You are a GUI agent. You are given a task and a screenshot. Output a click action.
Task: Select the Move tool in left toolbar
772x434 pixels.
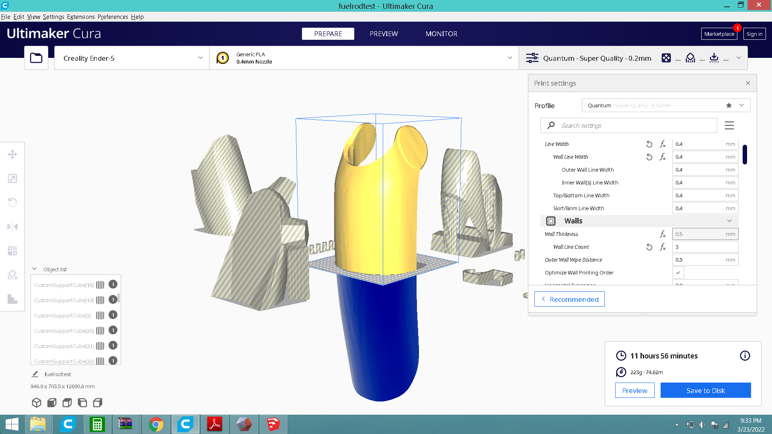coord(12,154)
